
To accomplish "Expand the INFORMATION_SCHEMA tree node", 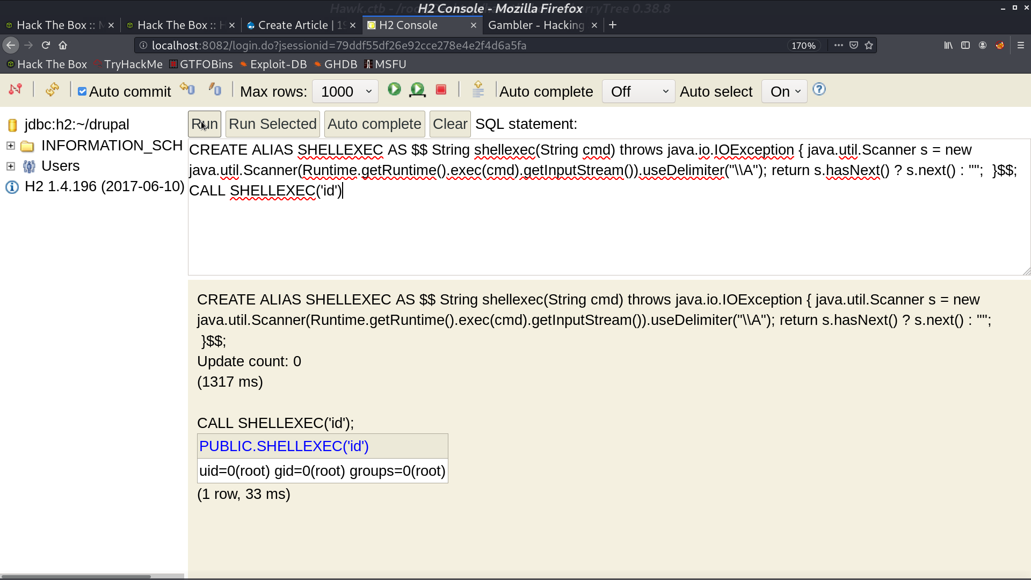I will tap(11, 146).
